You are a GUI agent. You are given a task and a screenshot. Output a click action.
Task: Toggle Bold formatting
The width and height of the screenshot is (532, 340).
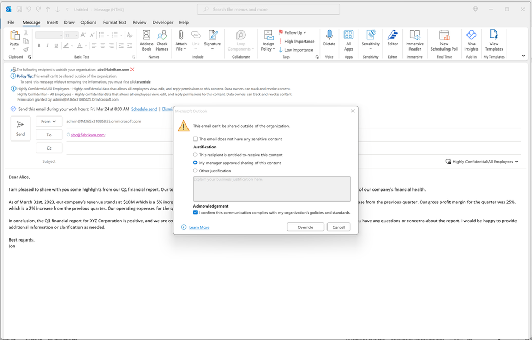coord(39,45)
